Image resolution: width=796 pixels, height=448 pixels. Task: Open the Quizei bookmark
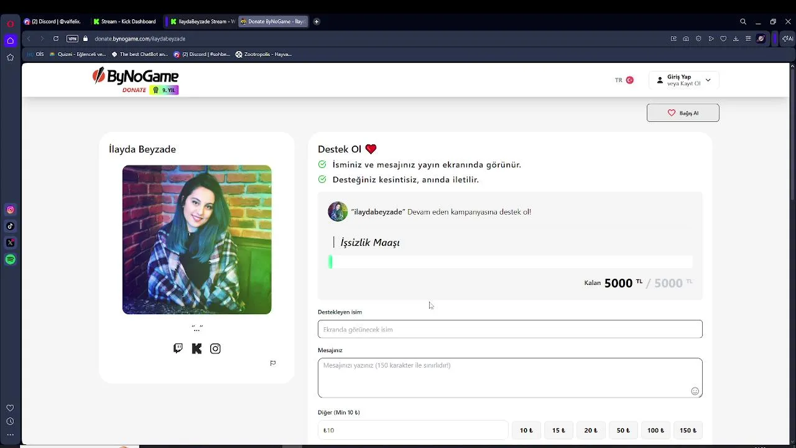(x=78, y=54)
